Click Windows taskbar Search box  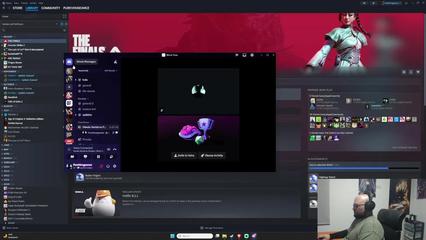(195, 236)
